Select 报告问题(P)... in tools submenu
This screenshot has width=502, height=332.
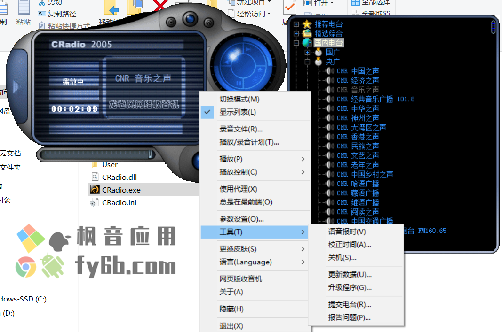(x=356, y=317)
